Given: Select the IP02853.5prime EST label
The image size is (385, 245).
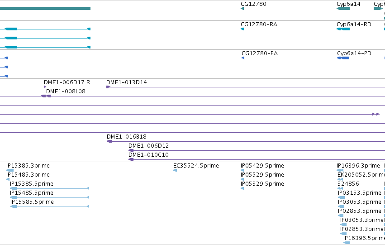Looking at the screenshot, I should [360, 211].
